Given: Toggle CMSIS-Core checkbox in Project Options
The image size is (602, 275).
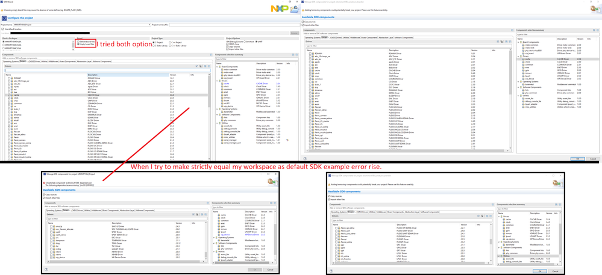Looking at the screenshot, I should coord(227,44).
